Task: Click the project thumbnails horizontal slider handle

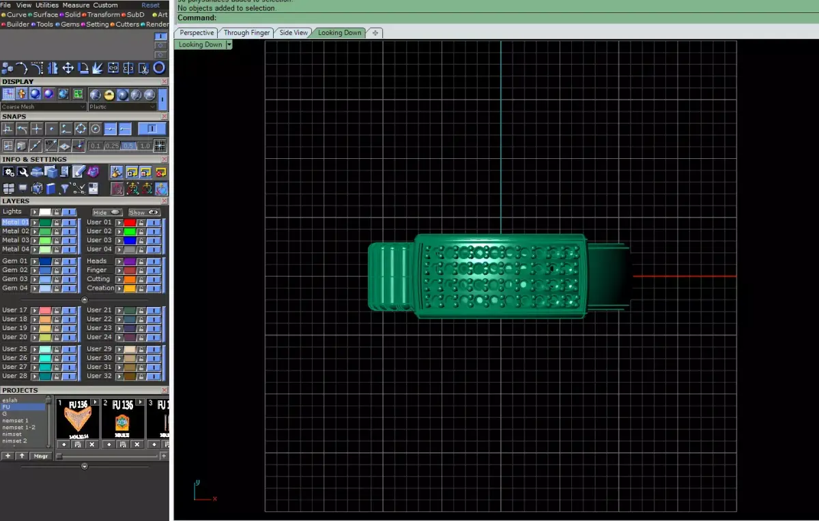Action: pos(59,456)
